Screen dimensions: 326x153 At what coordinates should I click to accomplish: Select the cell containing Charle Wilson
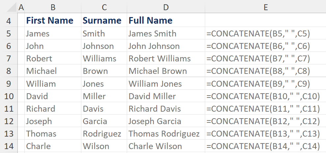pyautogui.click(x=155, y=146)
